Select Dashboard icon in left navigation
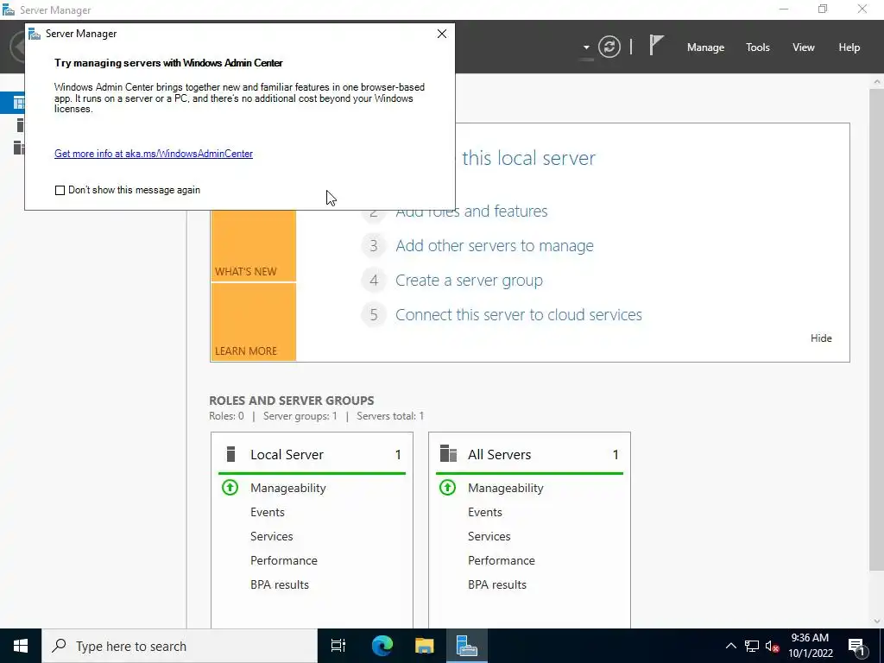Screen dimensions: 884x663 click(x=19, y=103)
